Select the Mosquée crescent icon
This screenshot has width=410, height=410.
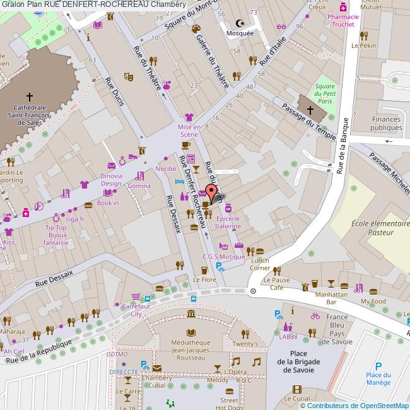[x=239, y=23]
